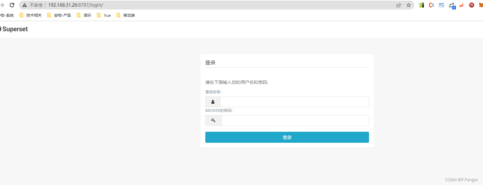Reload the page with the refresh icon
Image resolution: width=483 pixels, height=185 pixels.
point(12,5)
